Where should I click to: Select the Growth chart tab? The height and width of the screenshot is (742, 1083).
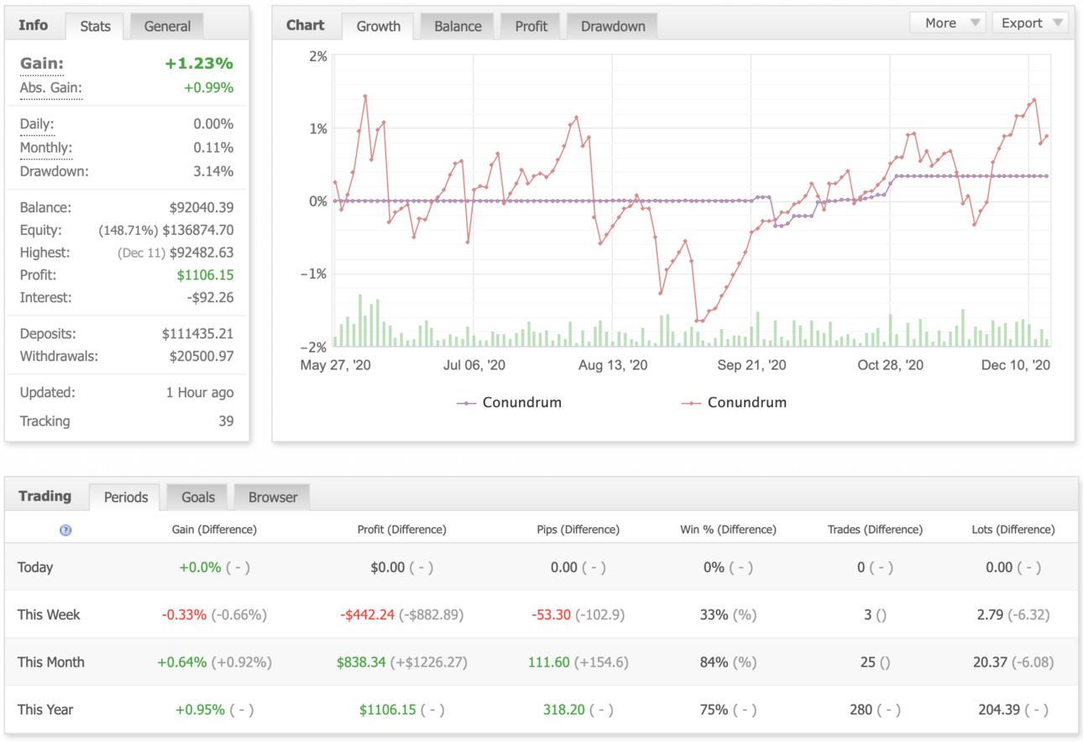379,26
